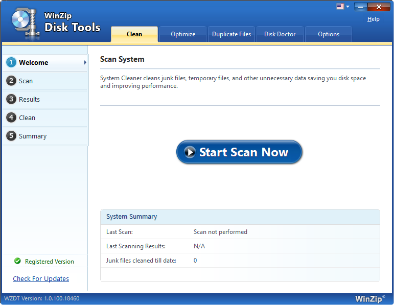394x305 pixels.
Task: Switch to the Clean tab
Action: [134, 34]
